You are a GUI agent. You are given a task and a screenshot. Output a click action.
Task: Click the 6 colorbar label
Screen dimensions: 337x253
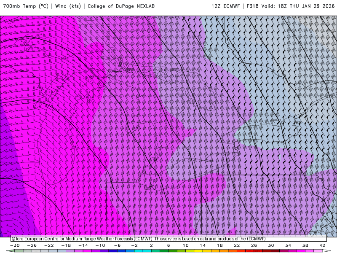(168, 245)
